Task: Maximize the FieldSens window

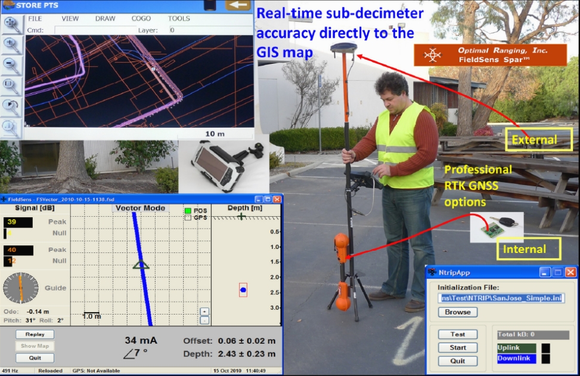Action: [x=268, y=199]
